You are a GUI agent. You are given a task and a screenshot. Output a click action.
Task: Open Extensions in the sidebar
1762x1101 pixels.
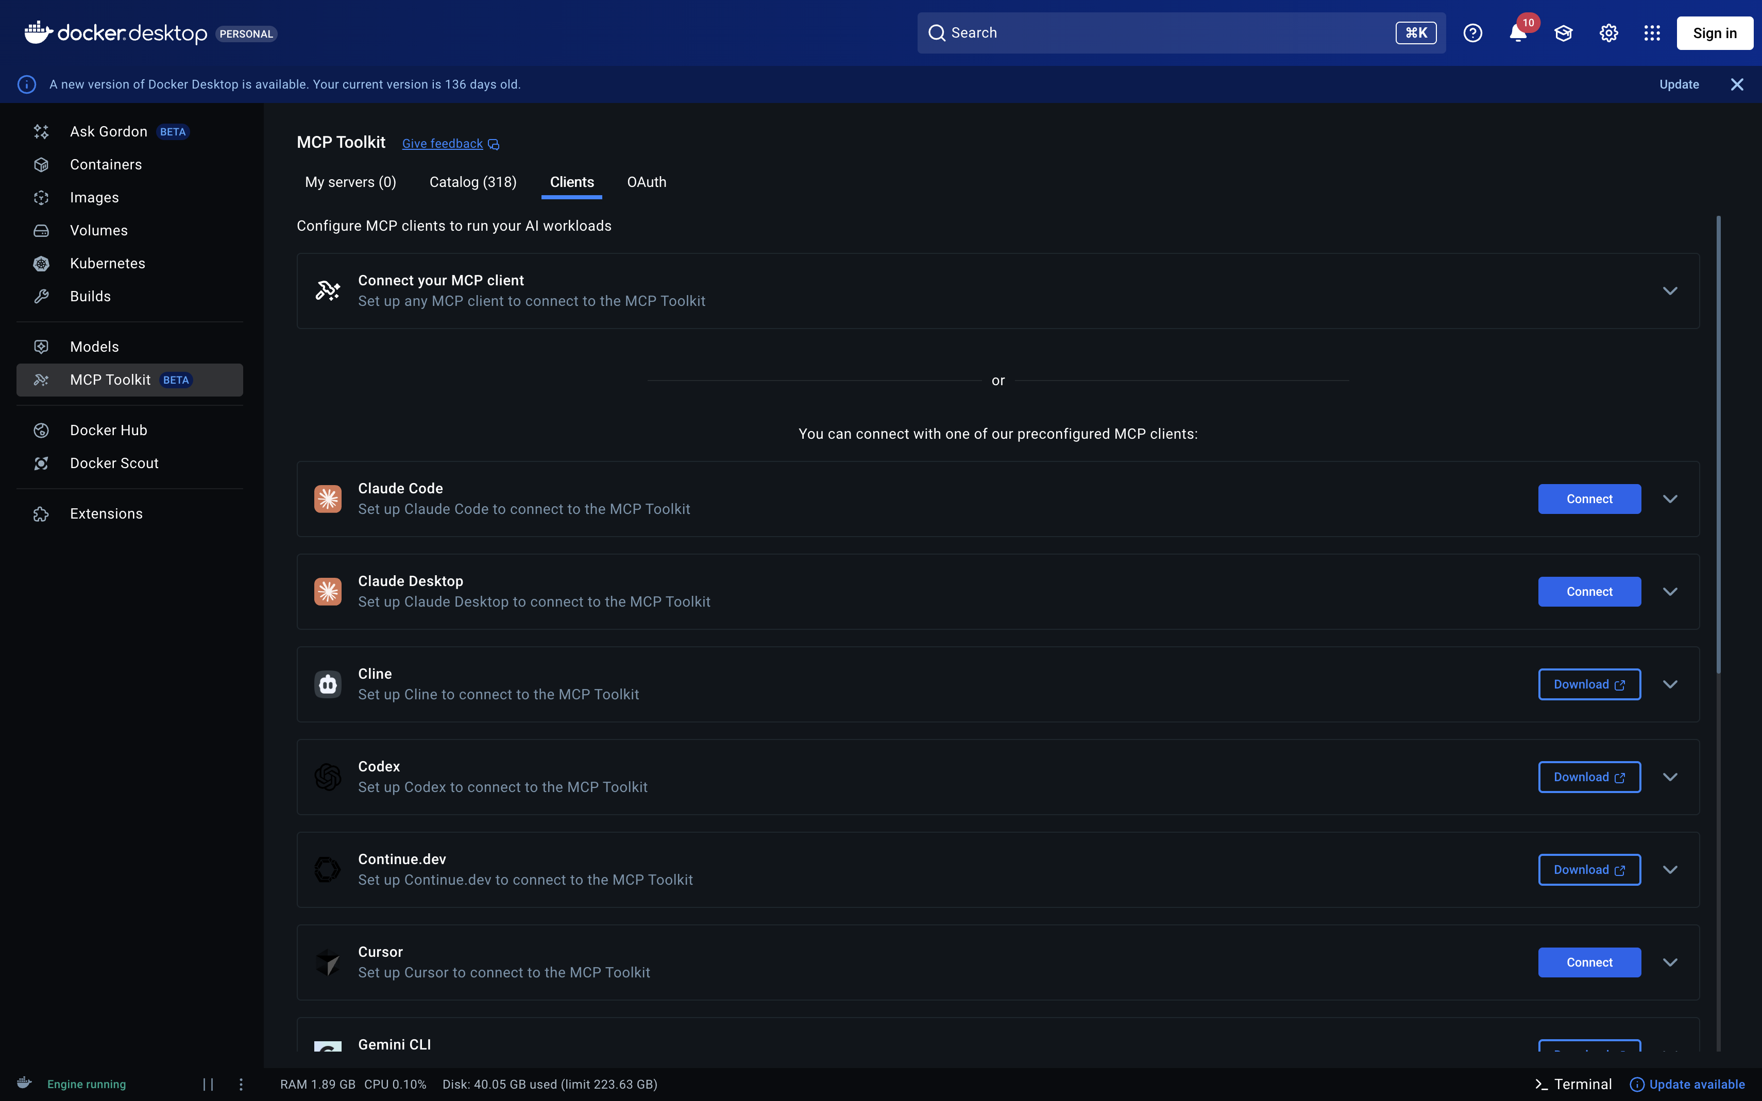(x=130, y=514)
